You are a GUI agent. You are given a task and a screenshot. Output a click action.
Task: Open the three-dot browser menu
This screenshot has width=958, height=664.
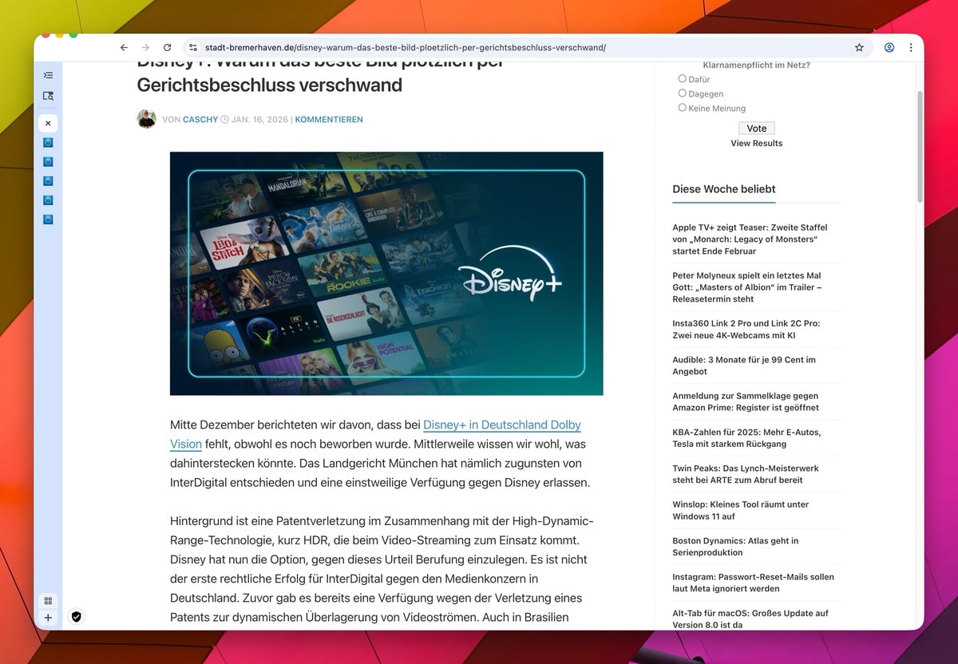click(911, 48)
